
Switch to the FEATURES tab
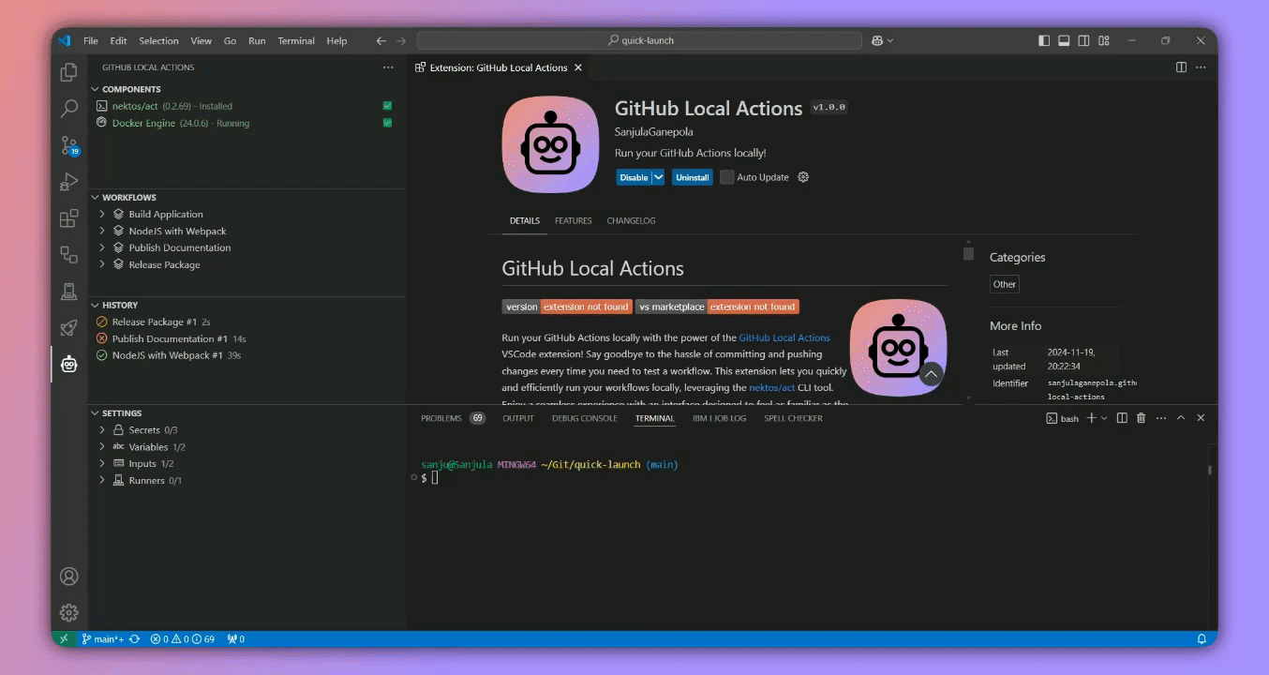tap(573, 220)
